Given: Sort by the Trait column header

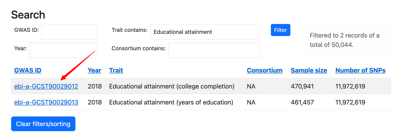Looking at the screenshot, I should point(116,71).
